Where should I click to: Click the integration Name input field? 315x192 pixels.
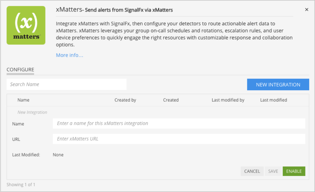click(179, 123)
